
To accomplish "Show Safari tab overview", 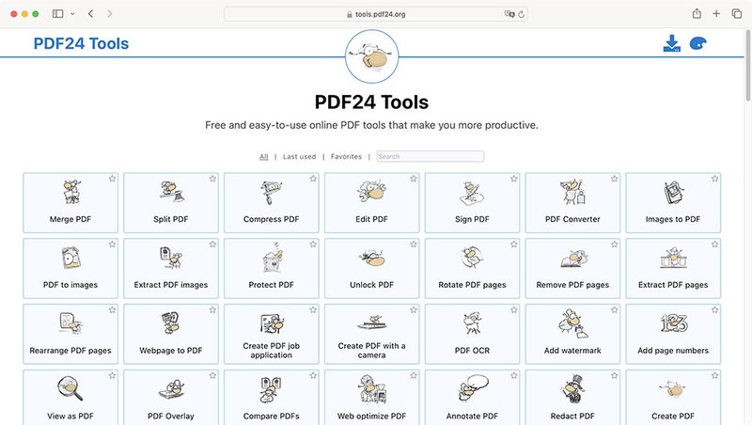I will coord(737,14).
